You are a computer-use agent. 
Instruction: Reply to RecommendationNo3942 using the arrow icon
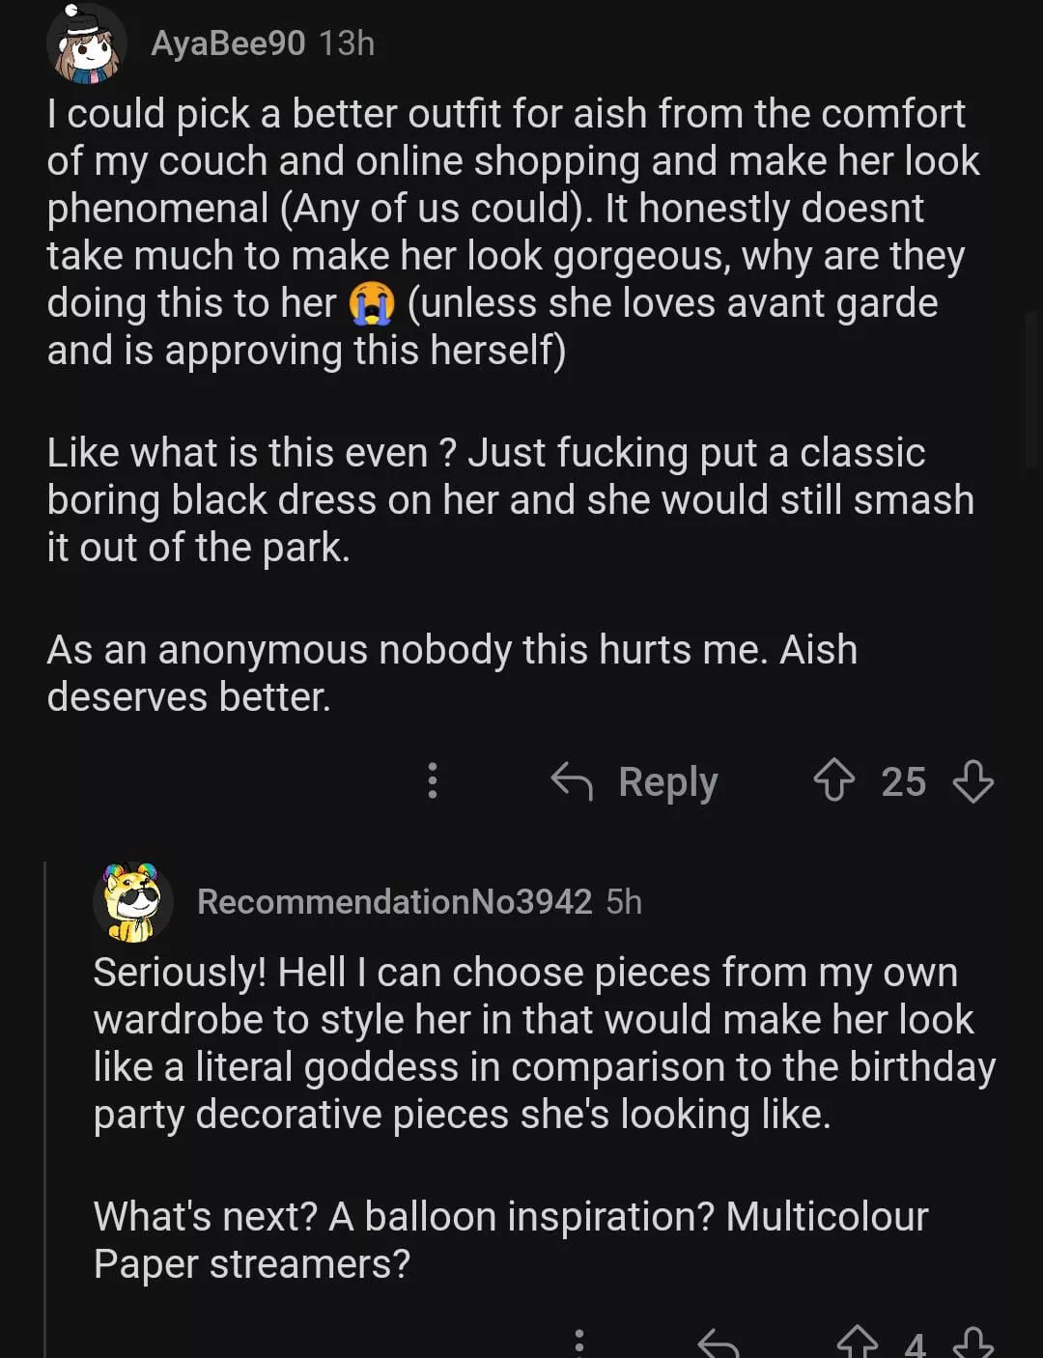[x=719, y=1343]
